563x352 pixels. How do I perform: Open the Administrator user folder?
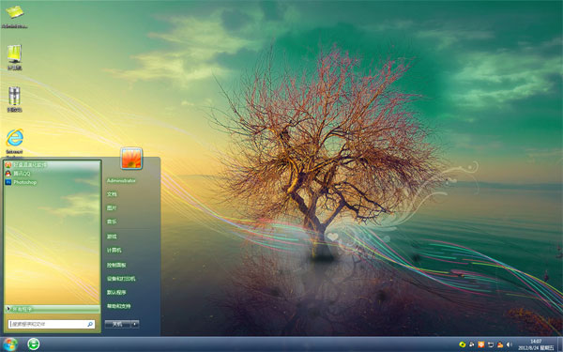(121, 180)
